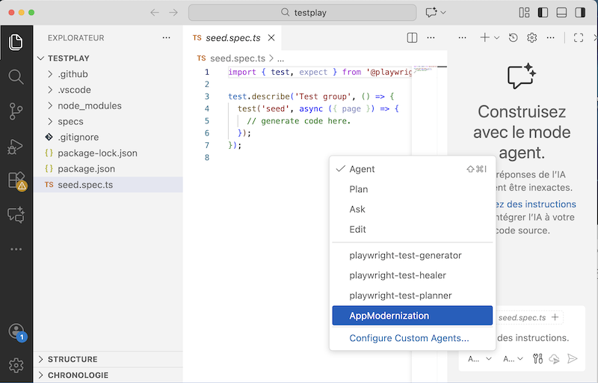
Task: Toggle the primary side bar
Action: [x=543, y=13]
